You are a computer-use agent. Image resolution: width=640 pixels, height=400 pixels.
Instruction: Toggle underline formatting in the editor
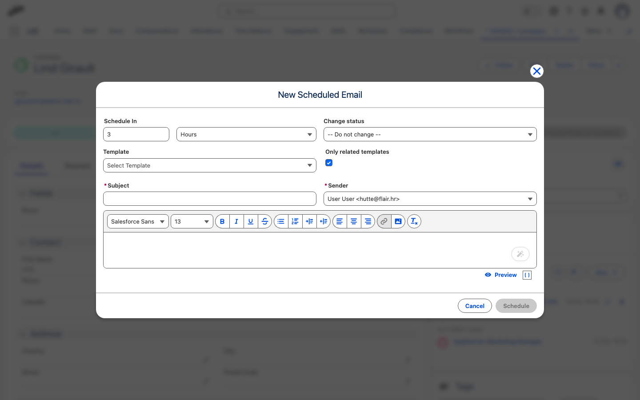pos(251,221)
